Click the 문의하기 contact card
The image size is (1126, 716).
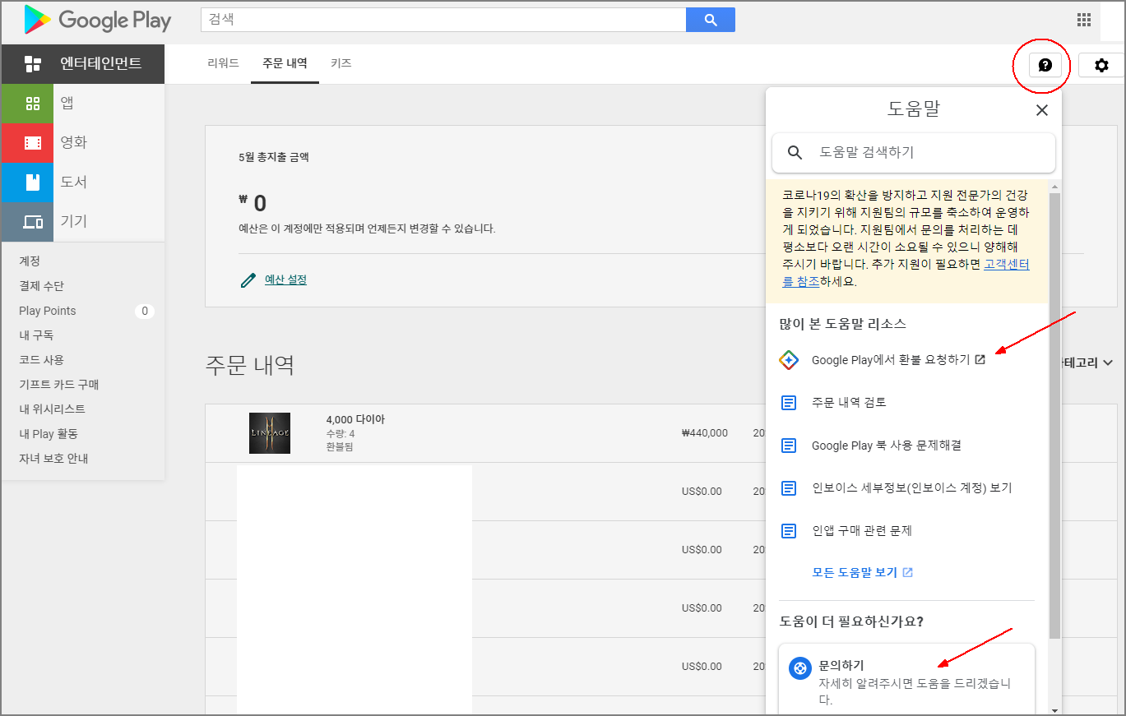pos(906,680)
